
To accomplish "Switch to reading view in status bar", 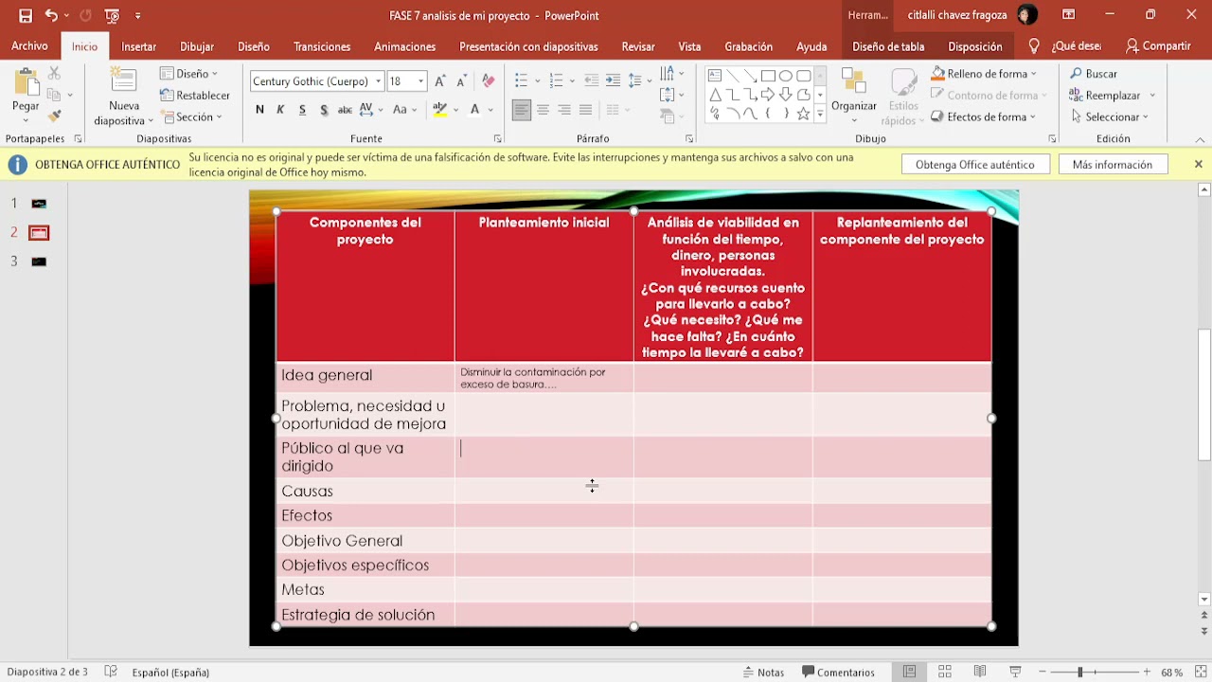I will point(980,672).
